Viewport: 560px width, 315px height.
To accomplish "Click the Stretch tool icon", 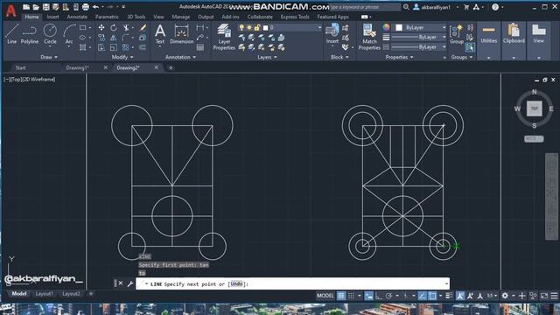I will coord(101,47).
